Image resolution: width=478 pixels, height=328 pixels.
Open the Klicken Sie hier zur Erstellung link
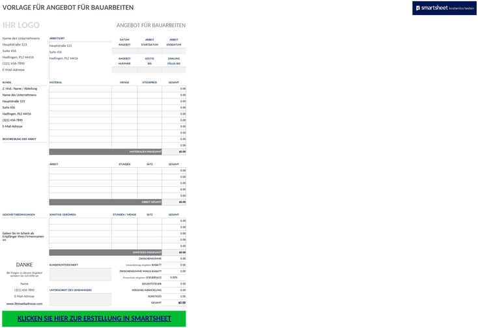pyautogui.click(x=94, y=318)
